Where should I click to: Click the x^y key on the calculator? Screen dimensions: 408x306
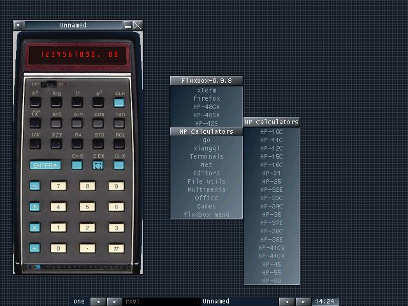[x=36, y=102]
